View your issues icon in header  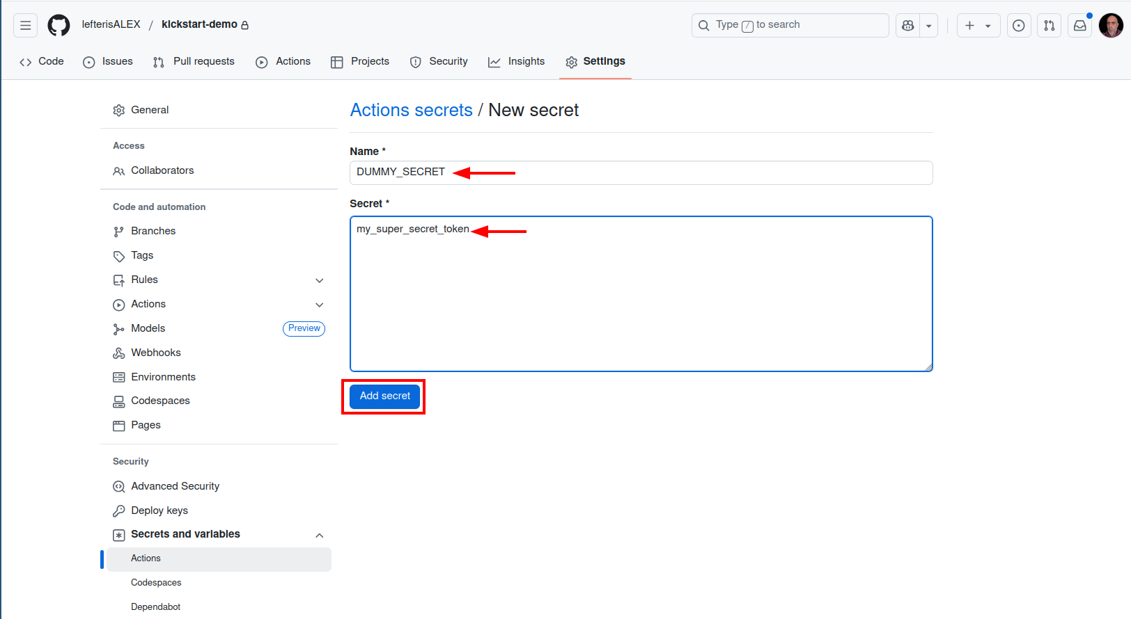[1019, 26]
